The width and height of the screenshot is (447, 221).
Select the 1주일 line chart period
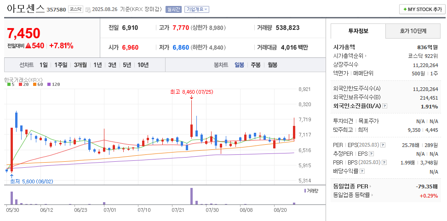pyautogui.click(x=61, y=65)
